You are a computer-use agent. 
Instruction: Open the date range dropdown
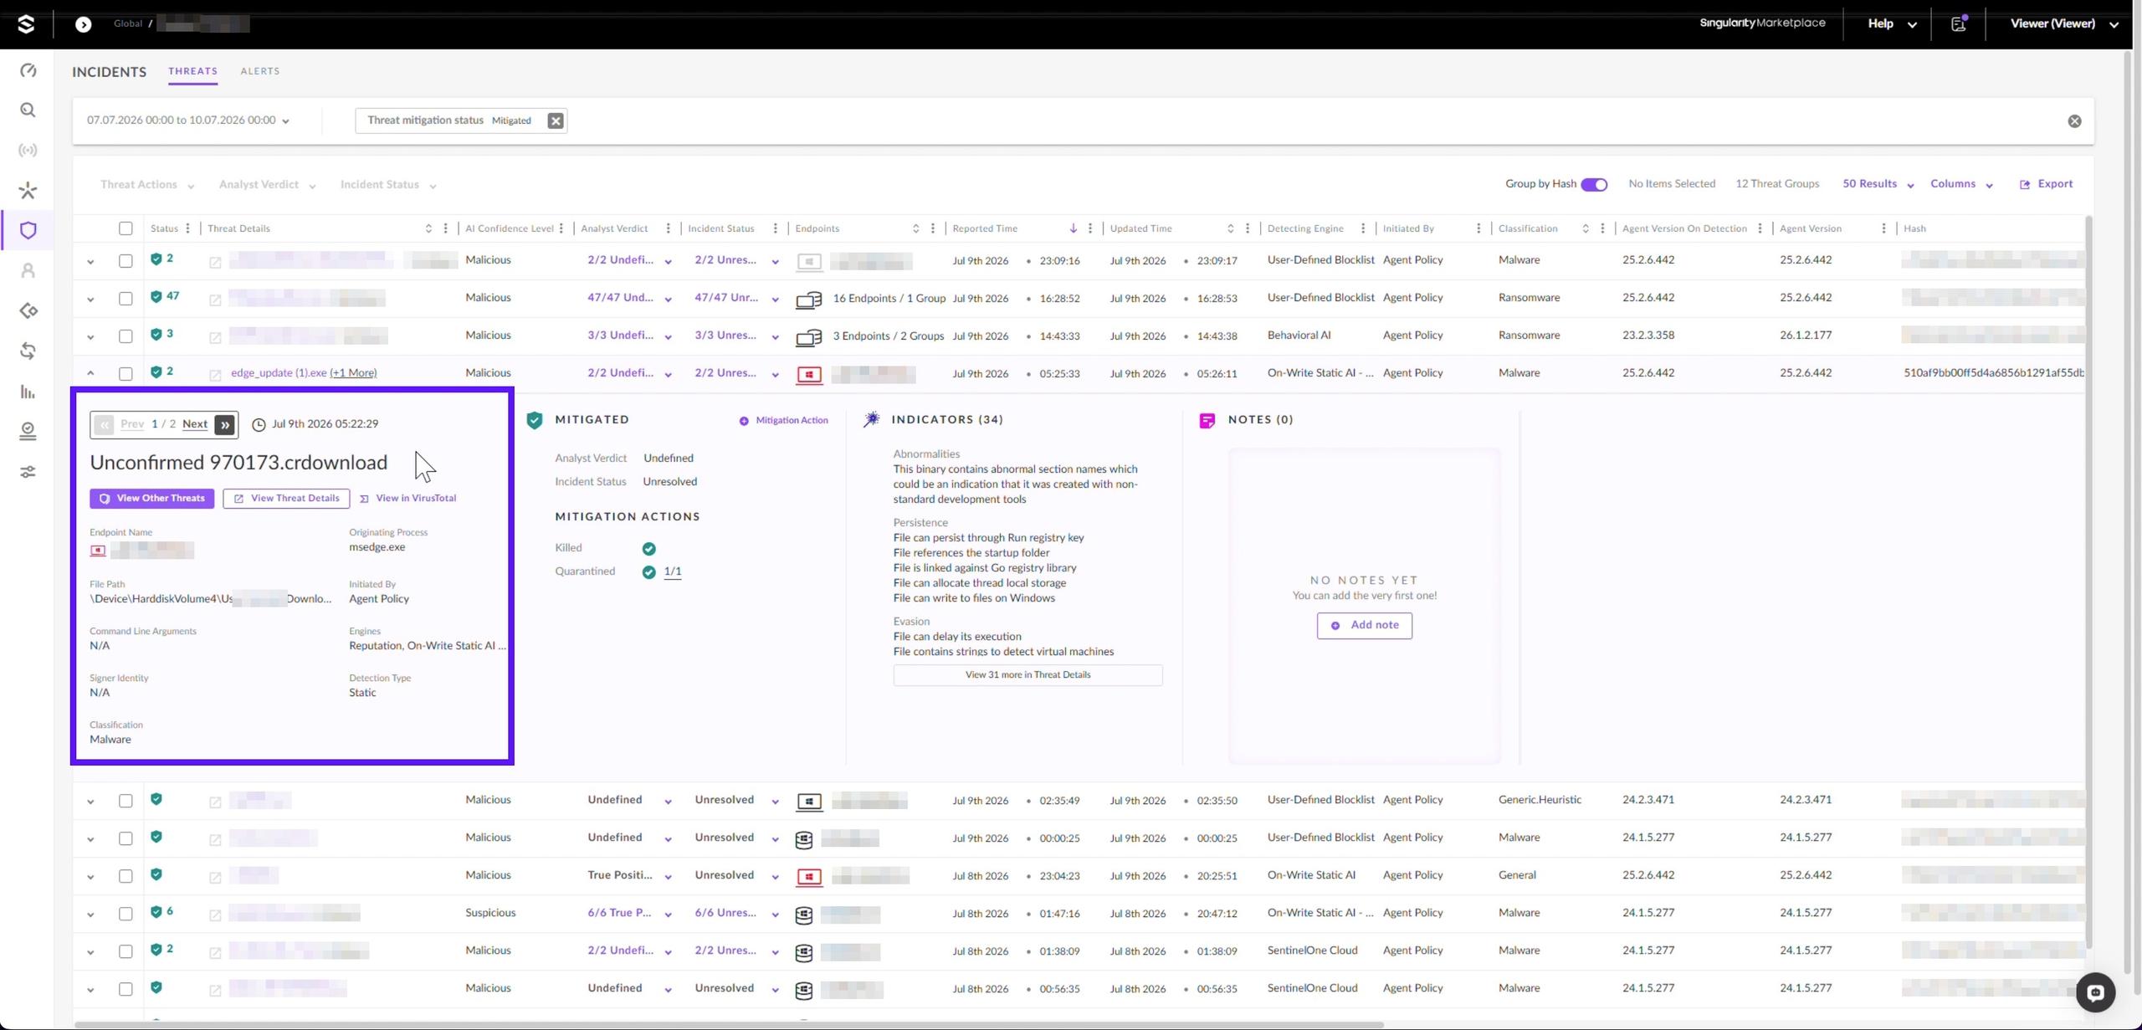click(188, 120)
